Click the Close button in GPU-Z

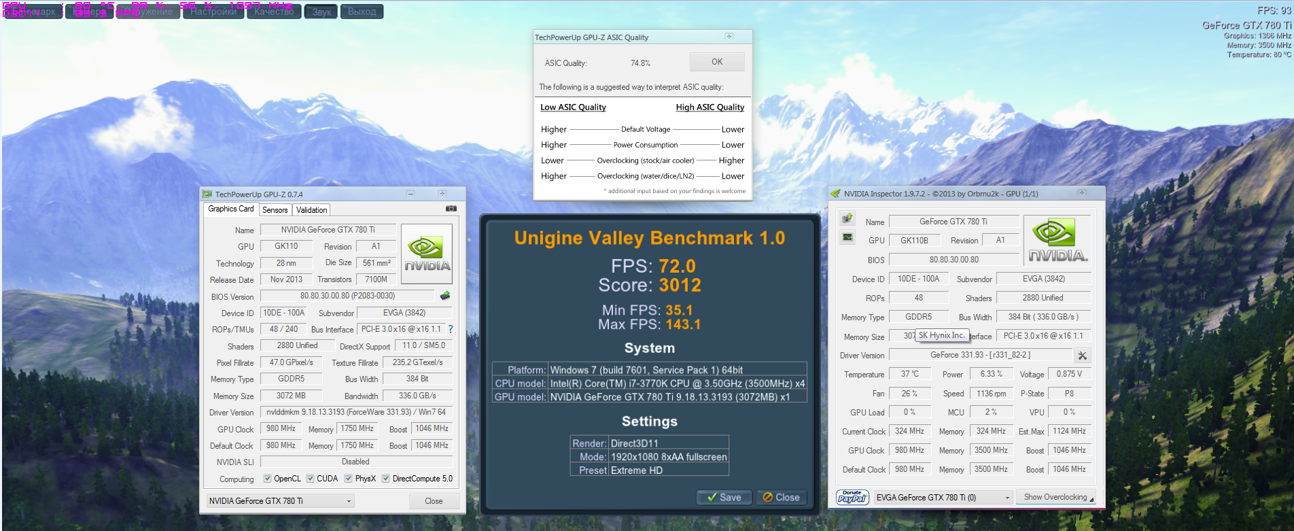coord(434,501)
